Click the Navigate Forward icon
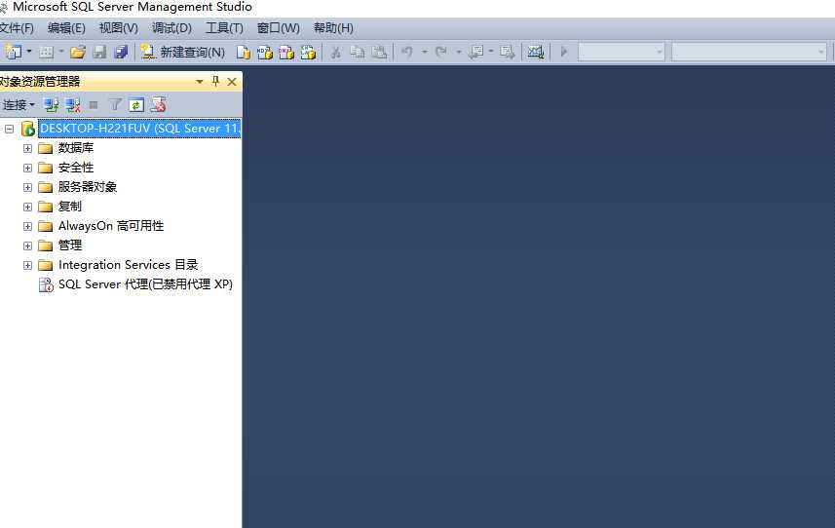This screenshot has width=835, height=528. tap(507, 52)
